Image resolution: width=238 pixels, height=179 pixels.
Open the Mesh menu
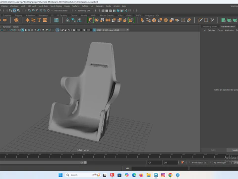tap(23, 6)
